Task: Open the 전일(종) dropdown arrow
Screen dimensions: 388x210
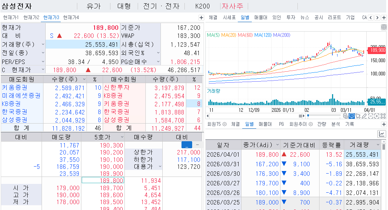Action: point(43,53)
